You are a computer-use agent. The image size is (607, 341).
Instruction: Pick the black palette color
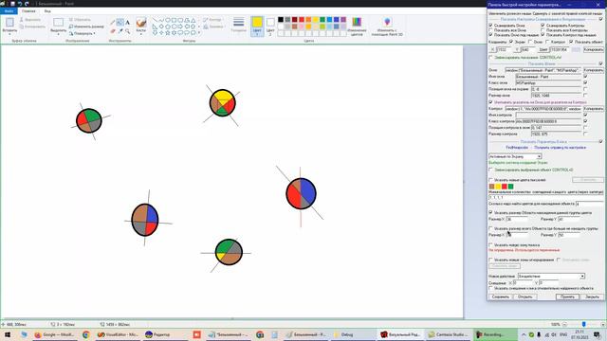tap(281, 20)
